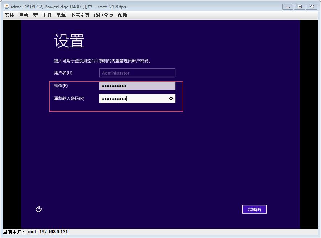Click the Administrator username field
321x238 pixels.
pos(137,73)
